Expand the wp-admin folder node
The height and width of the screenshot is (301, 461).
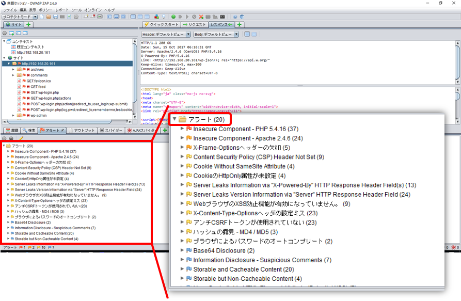click(x=13, y=116)
